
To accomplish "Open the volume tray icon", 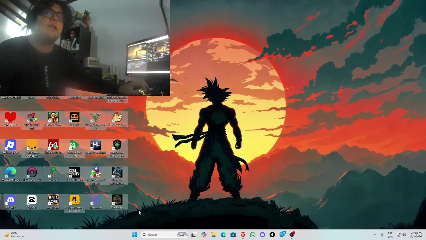I will (x=404, y=235).
